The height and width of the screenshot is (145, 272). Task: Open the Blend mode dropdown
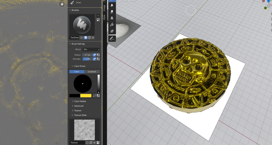click(91, 49)
